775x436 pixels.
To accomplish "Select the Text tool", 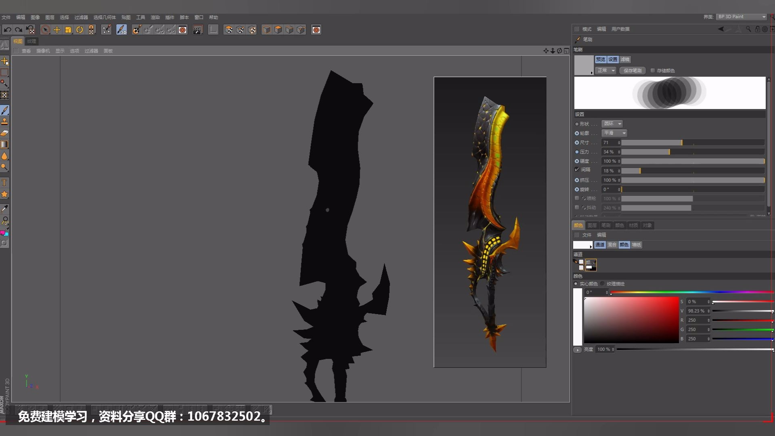I will tap(4, 182).
